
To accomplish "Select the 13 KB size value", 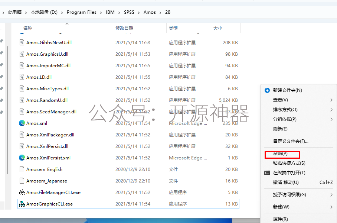I will (x=232, y=204).
